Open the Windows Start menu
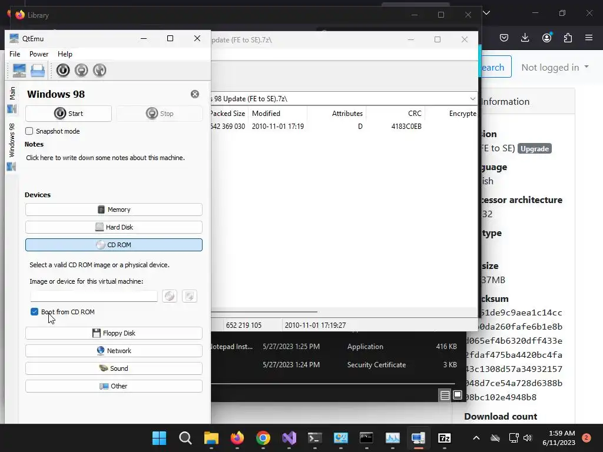 pos(159,438)
